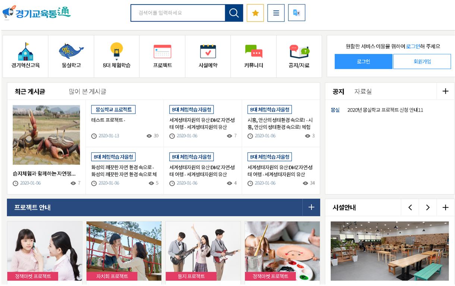Show previous facility with left arrow
The width and height of the screenshot is (455, 286).
click(410, 208)
